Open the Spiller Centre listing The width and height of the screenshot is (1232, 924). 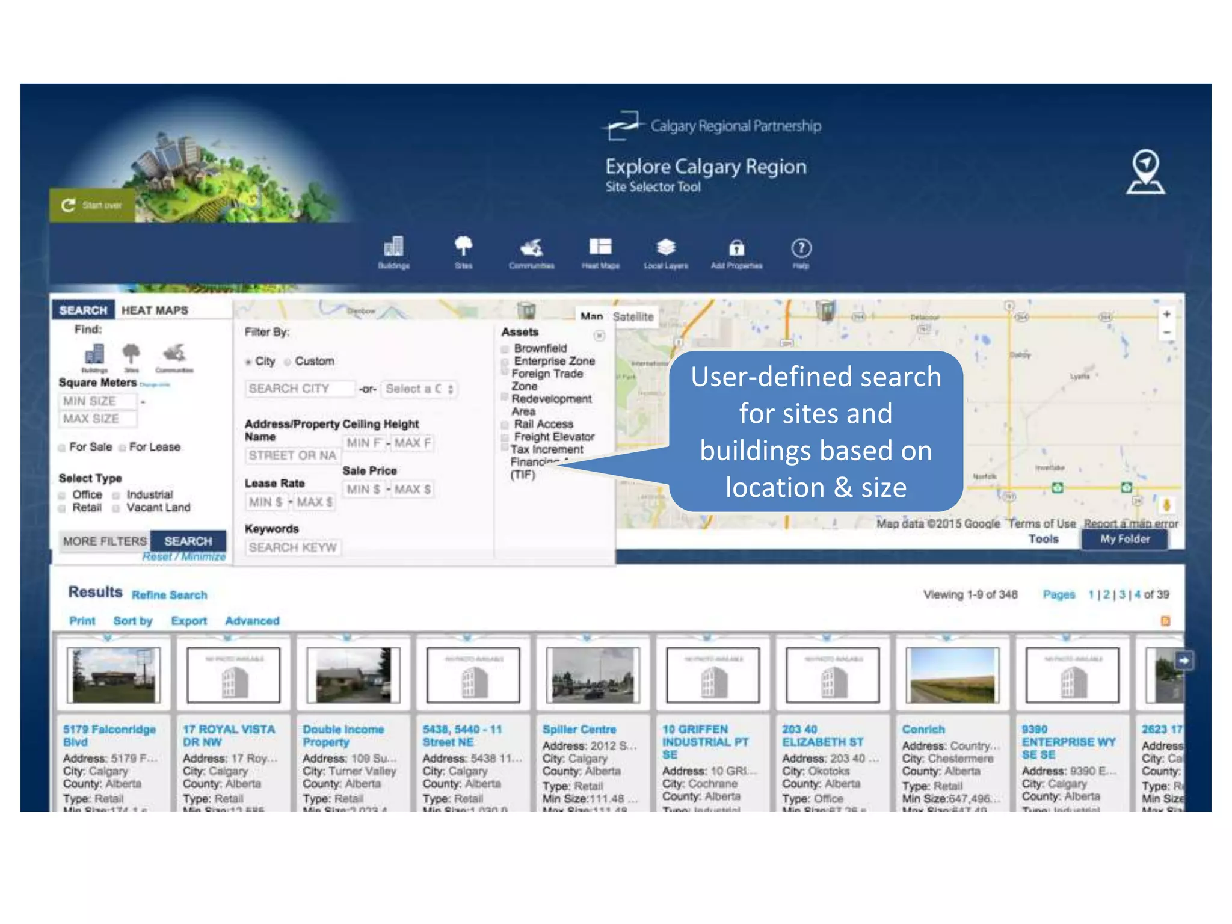point(579,729)
